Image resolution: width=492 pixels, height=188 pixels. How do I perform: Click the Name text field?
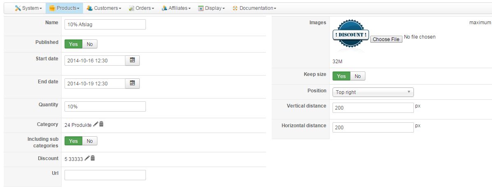point(105,25)
